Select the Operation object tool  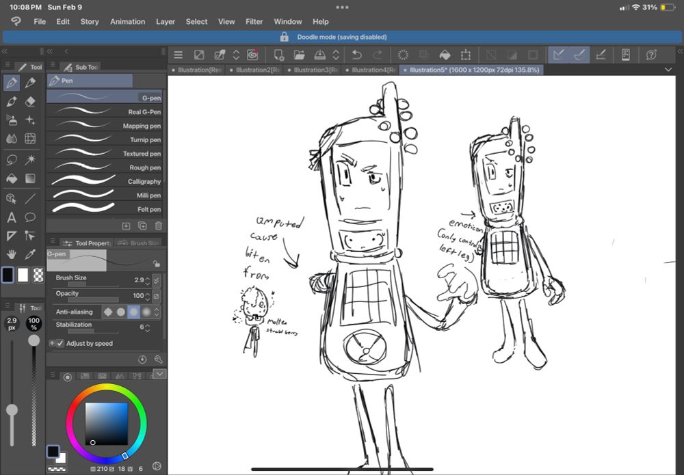pyautogui.click(x=12, y=199)
